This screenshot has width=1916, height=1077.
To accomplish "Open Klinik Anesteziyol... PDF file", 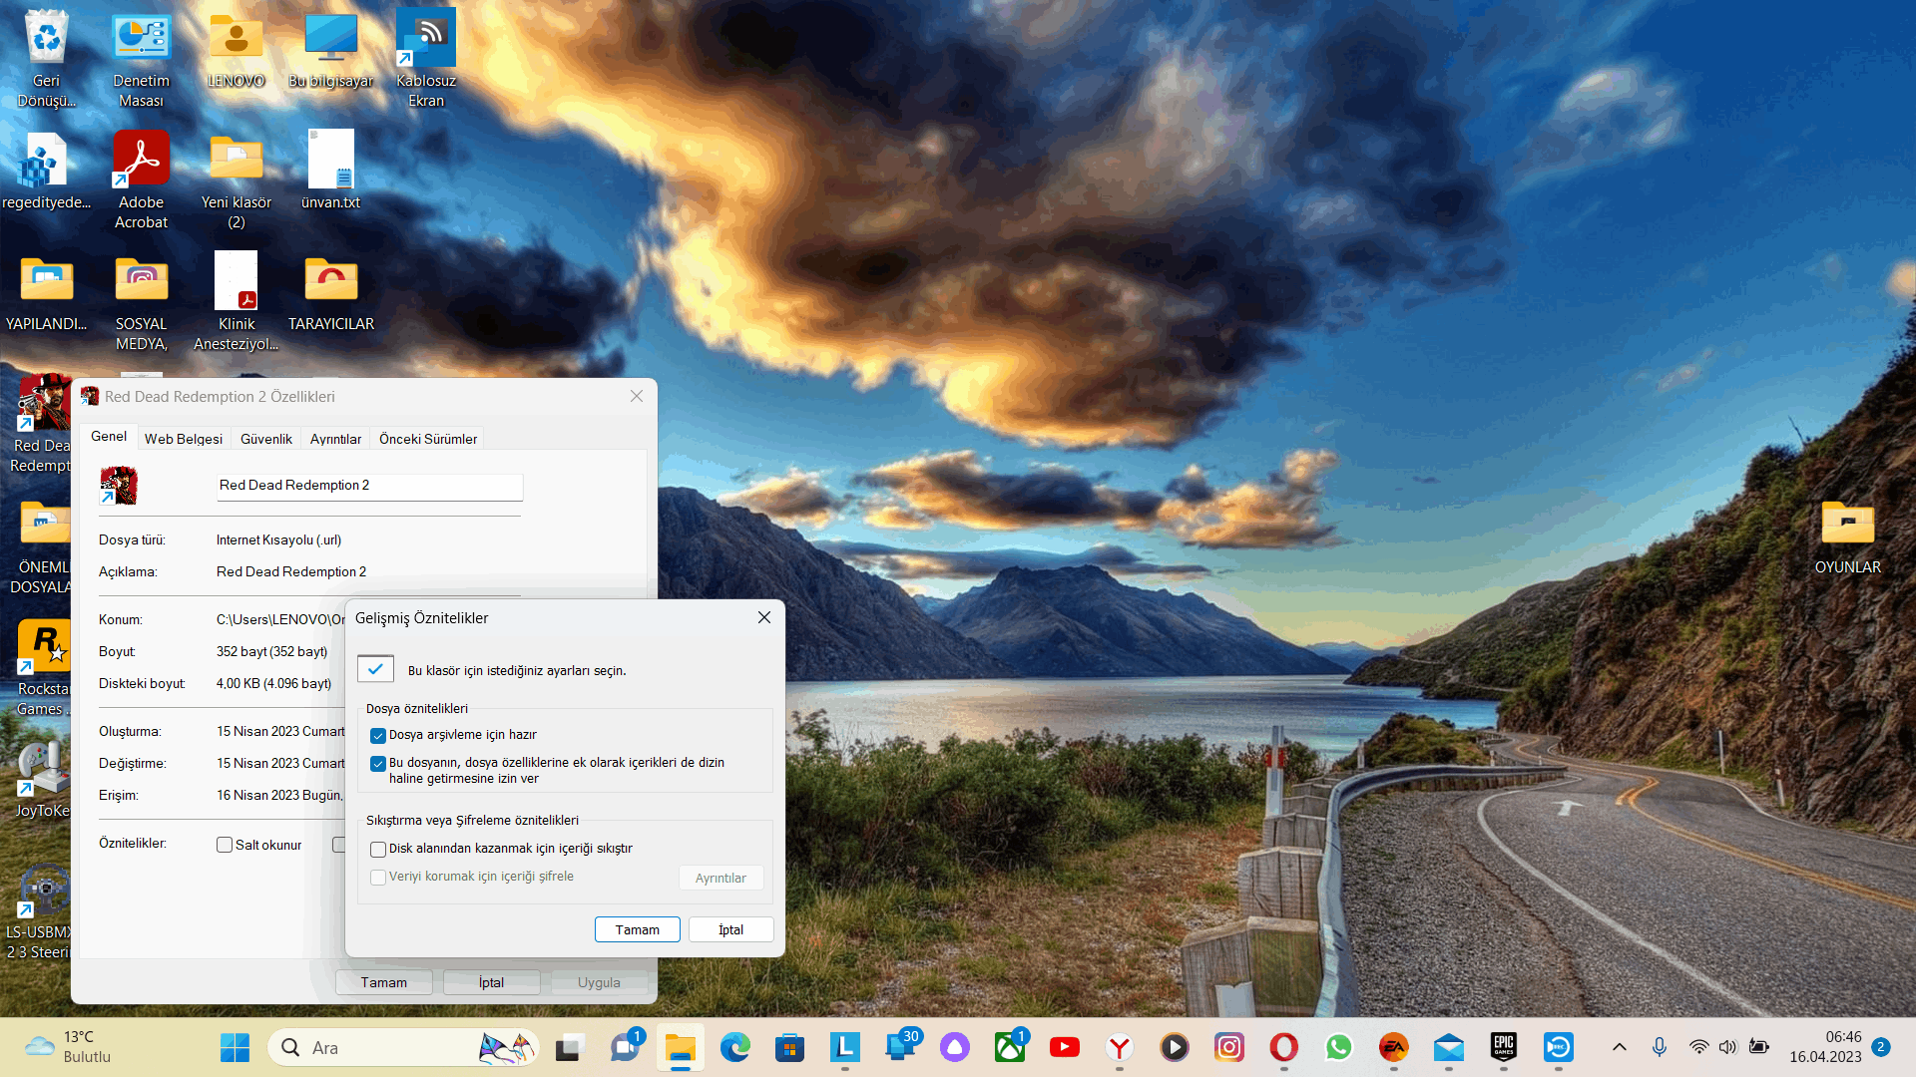I will tap(237, 302).
